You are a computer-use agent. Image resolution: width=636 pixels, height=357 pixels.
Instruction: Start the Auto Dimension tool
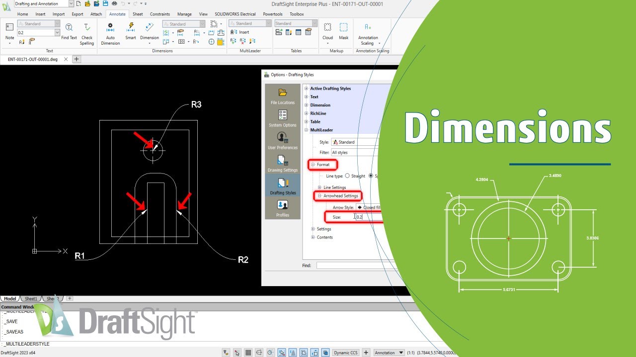point(110,34)
